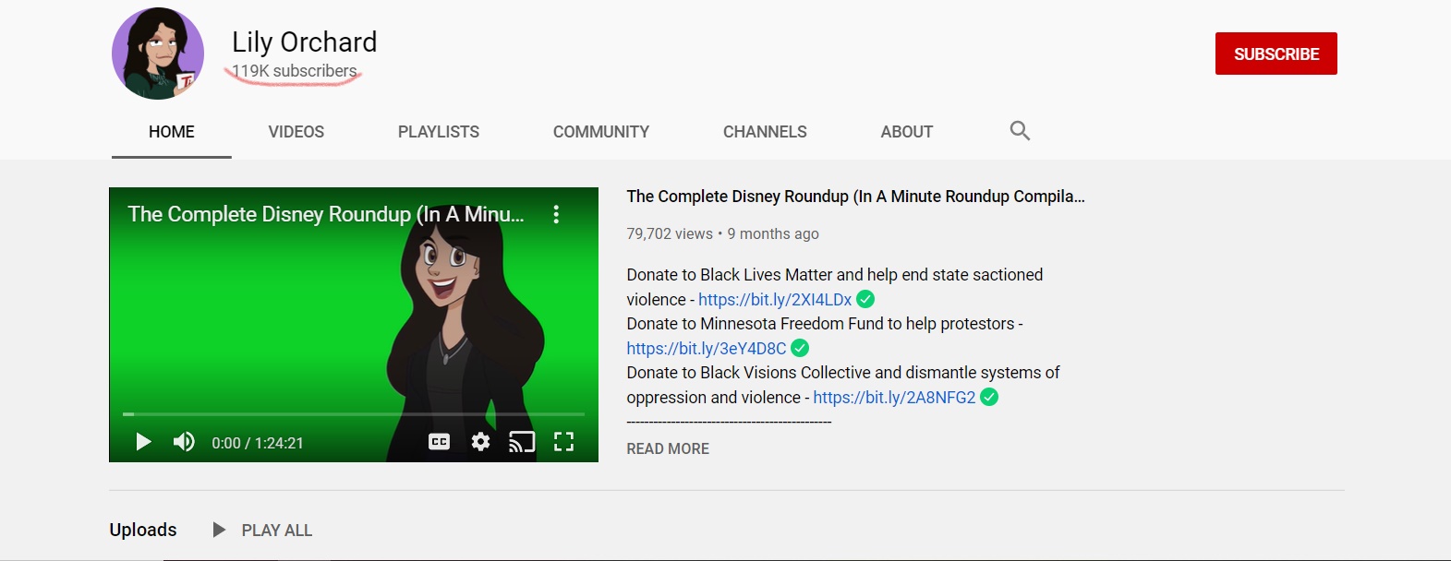
Task: Open featured video title link
Action: click(855, 197)
